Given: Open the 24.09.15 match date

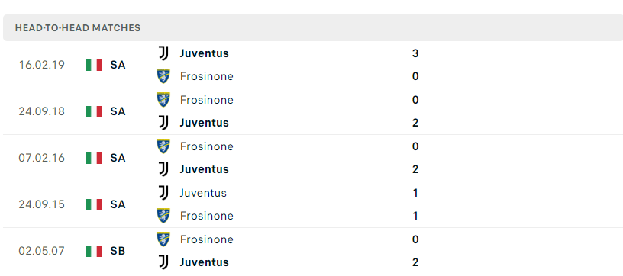Looking at the screenshot, I should click(x=41, y=204).
